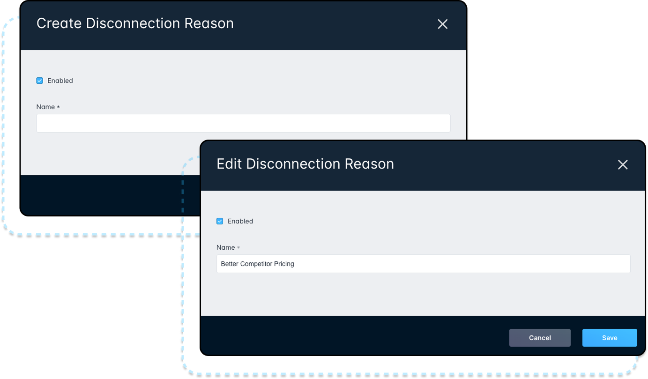Uncheck Enabled checkbox in Create dialog
Viewport: 648px width, 379px height.
40,81
